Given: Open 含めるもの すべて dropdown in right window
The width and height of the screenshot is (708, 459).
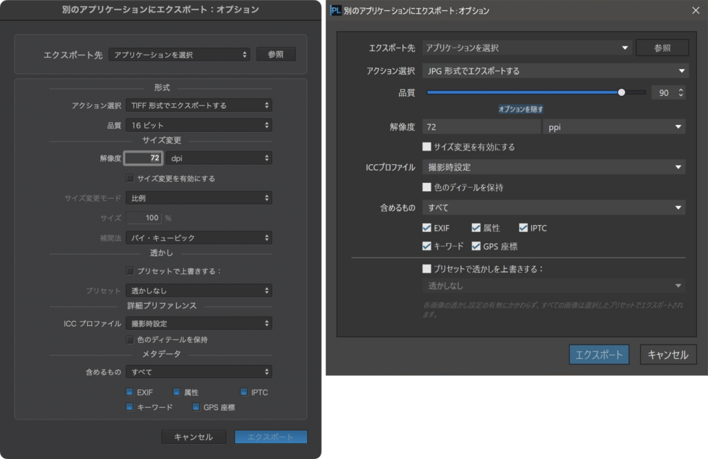Looking at the screenshot, I should point(554,207).
